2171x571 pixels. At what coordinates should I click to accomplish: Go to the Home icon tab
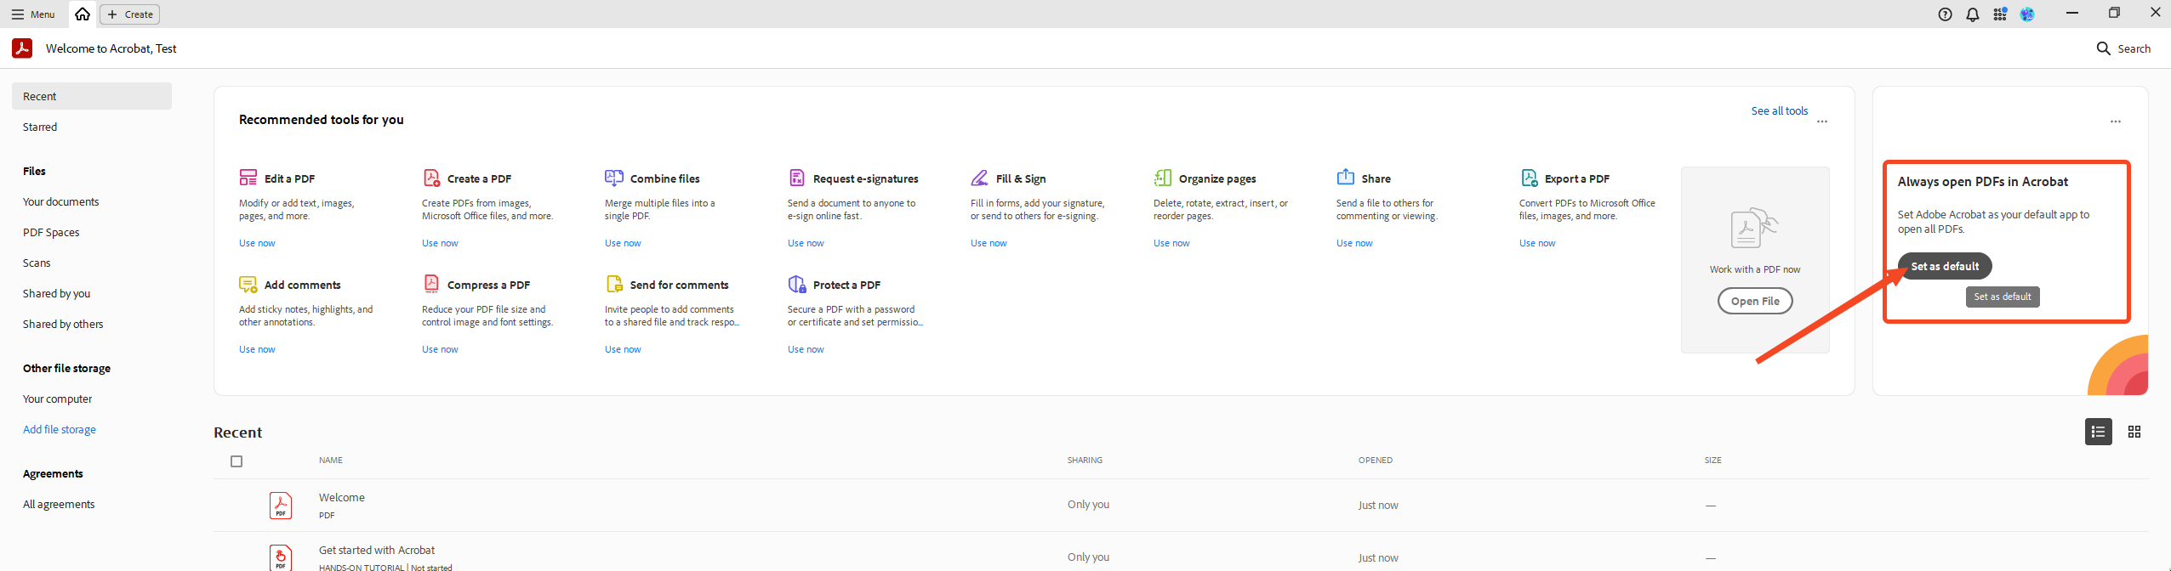(x=83, y=14)
